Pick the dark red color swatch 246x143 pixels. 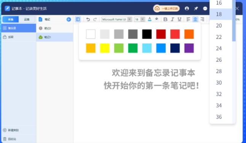pos(161,34)
